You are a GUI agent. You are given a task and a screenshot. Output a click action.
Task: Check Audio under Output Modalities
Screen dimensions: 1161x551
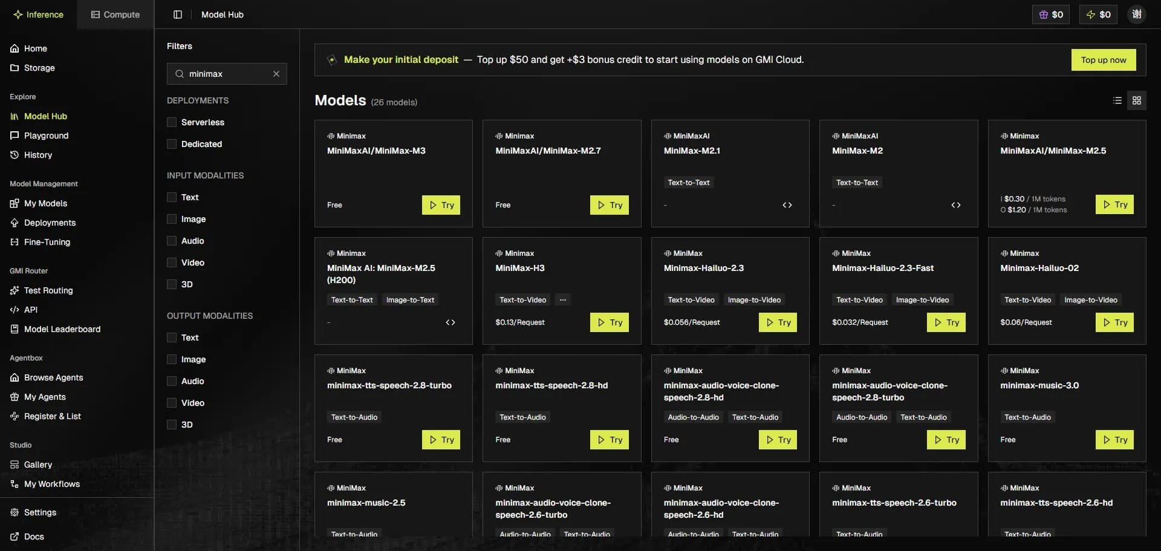172,381
